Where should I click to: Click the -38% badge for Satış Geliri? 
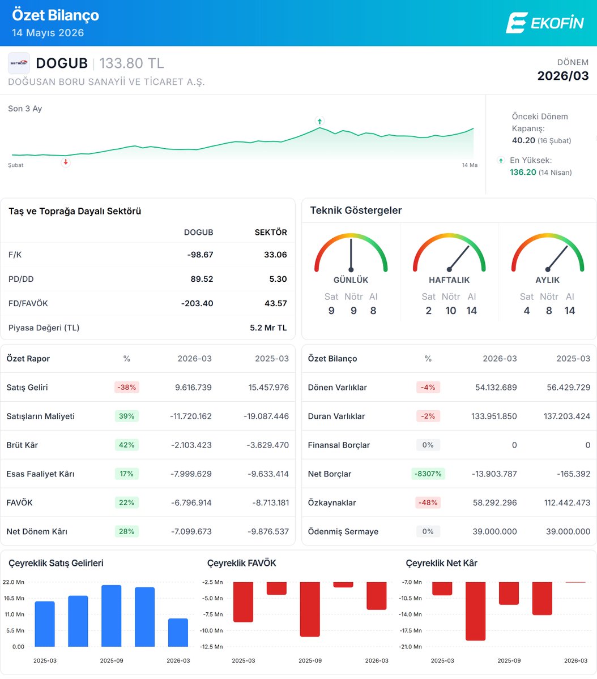127,388
